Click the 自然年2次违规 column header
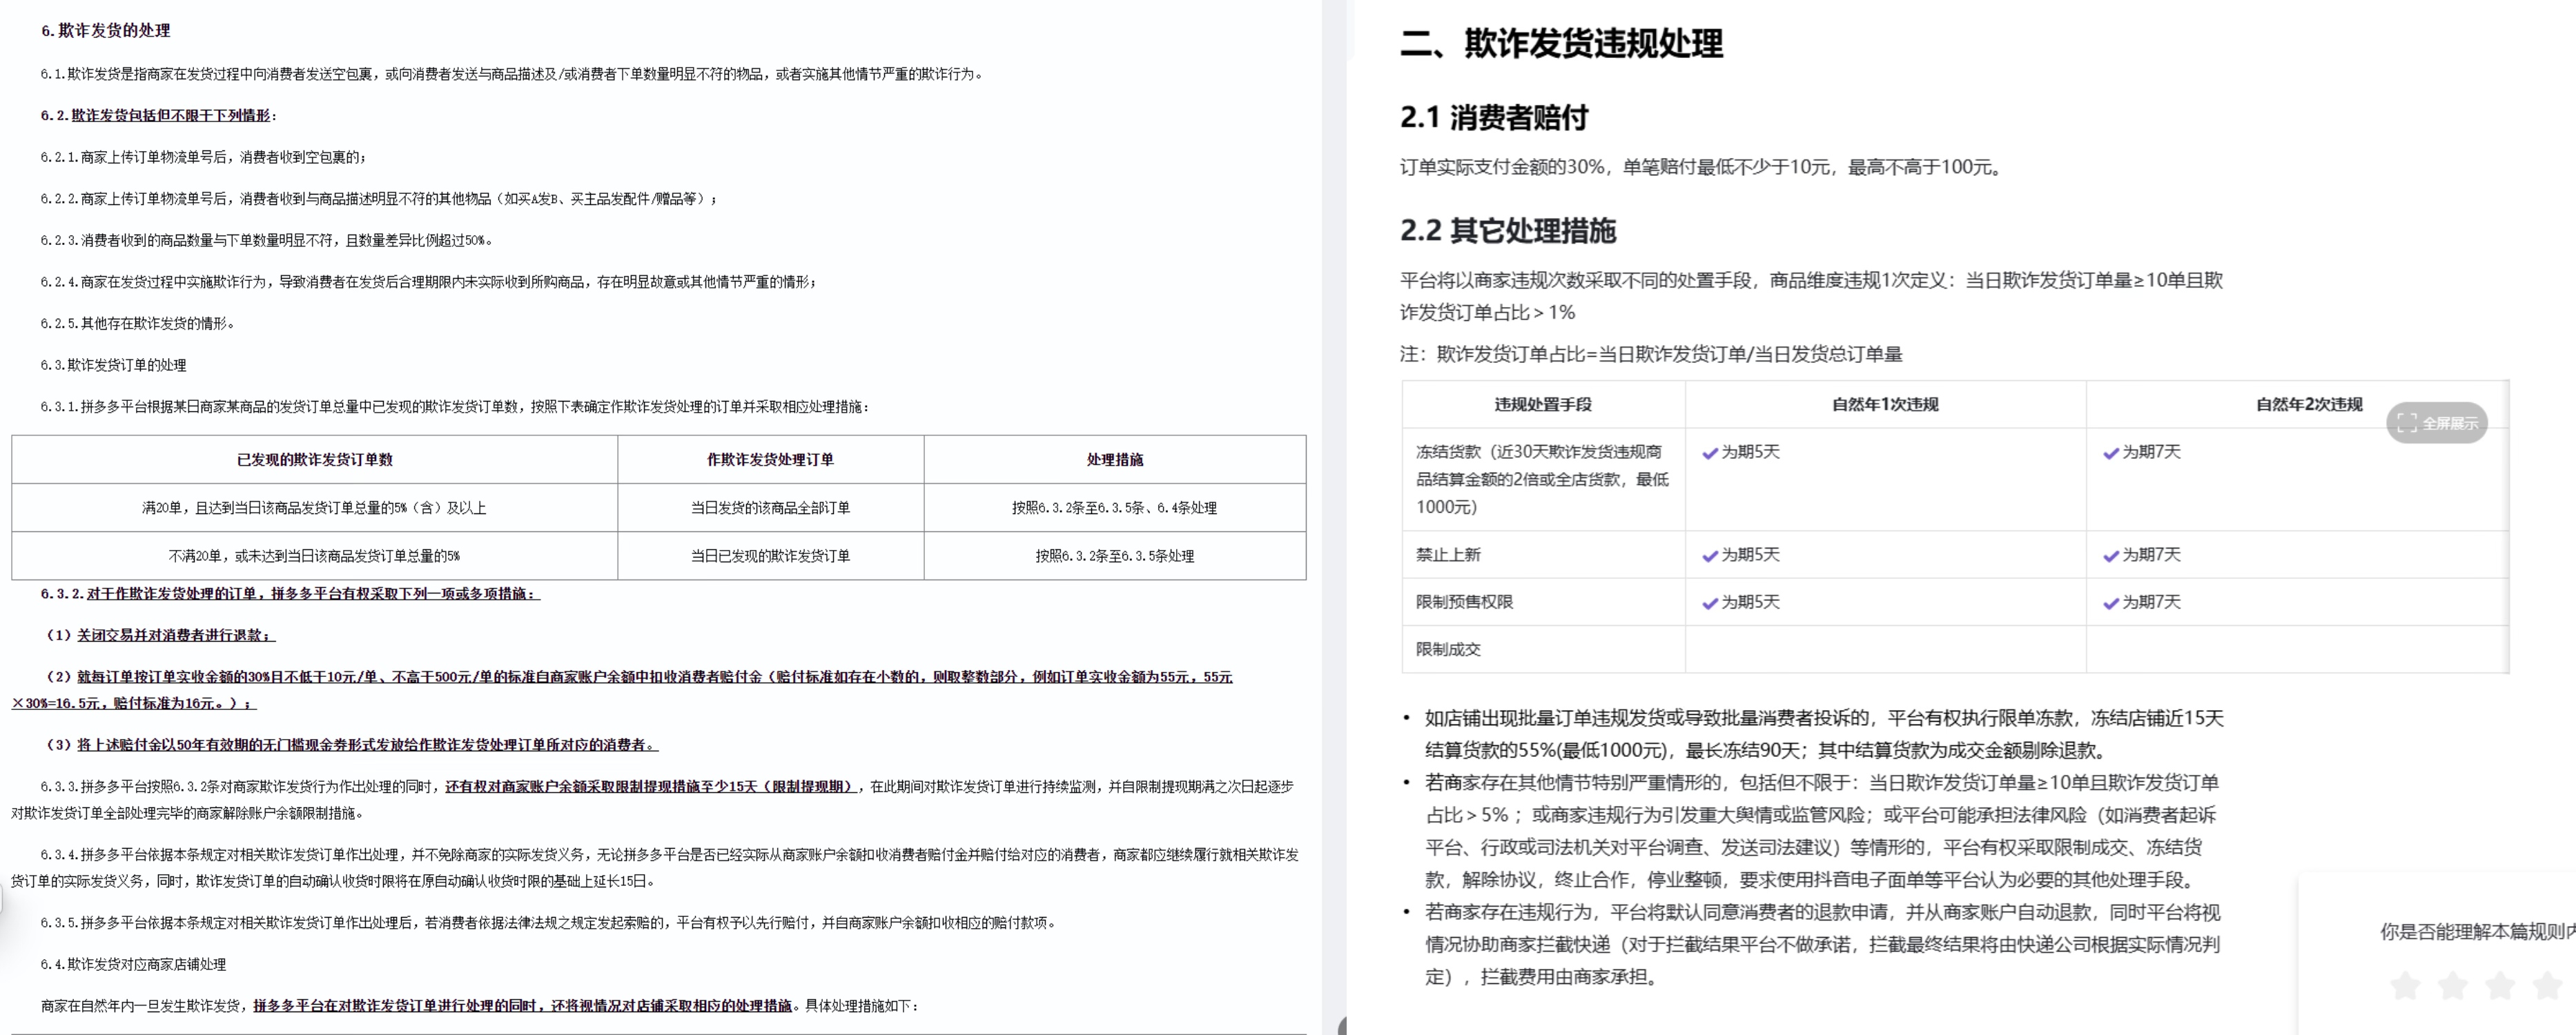The image size is (2576, 1035). point(2309,404)
